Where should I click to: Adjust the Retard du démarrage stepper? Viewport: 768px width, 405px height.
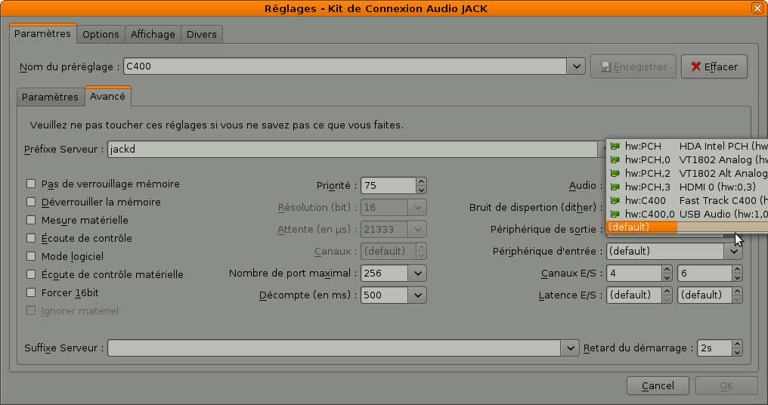point(737,348)
